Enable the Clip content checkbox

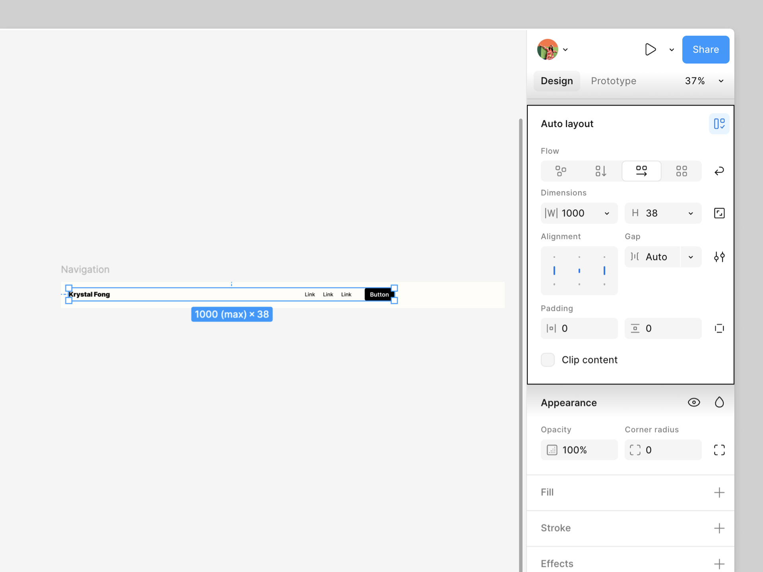click(548, 360)
